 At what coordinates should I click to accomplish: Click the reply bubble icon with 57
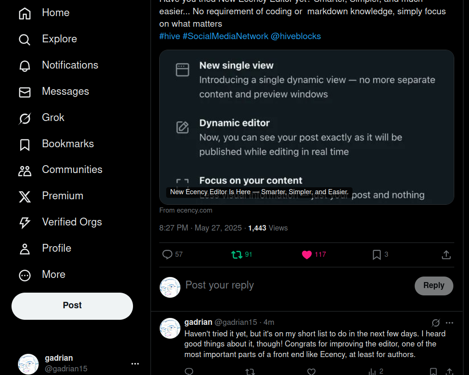pyautogui.click(x=167, y=254)
